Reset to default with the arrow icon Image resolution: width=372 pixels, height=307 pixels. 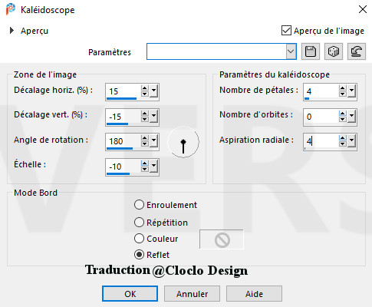pyautogui.click(x=357, y=51)
